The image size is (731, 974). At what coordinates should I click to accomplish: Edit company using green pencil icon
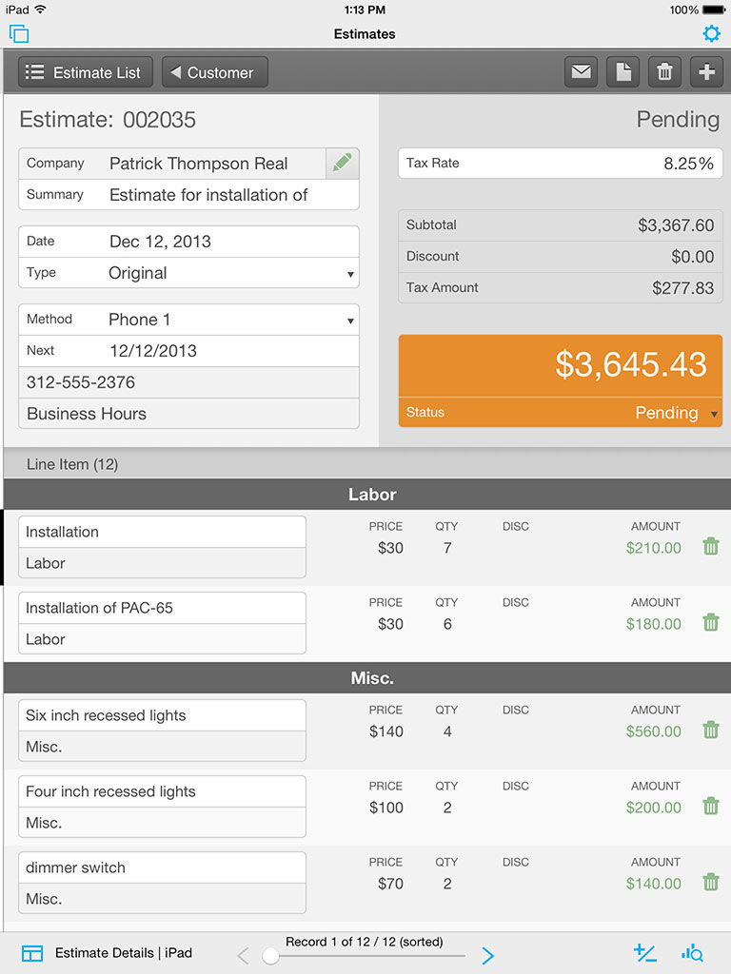(x=342, y=163)
